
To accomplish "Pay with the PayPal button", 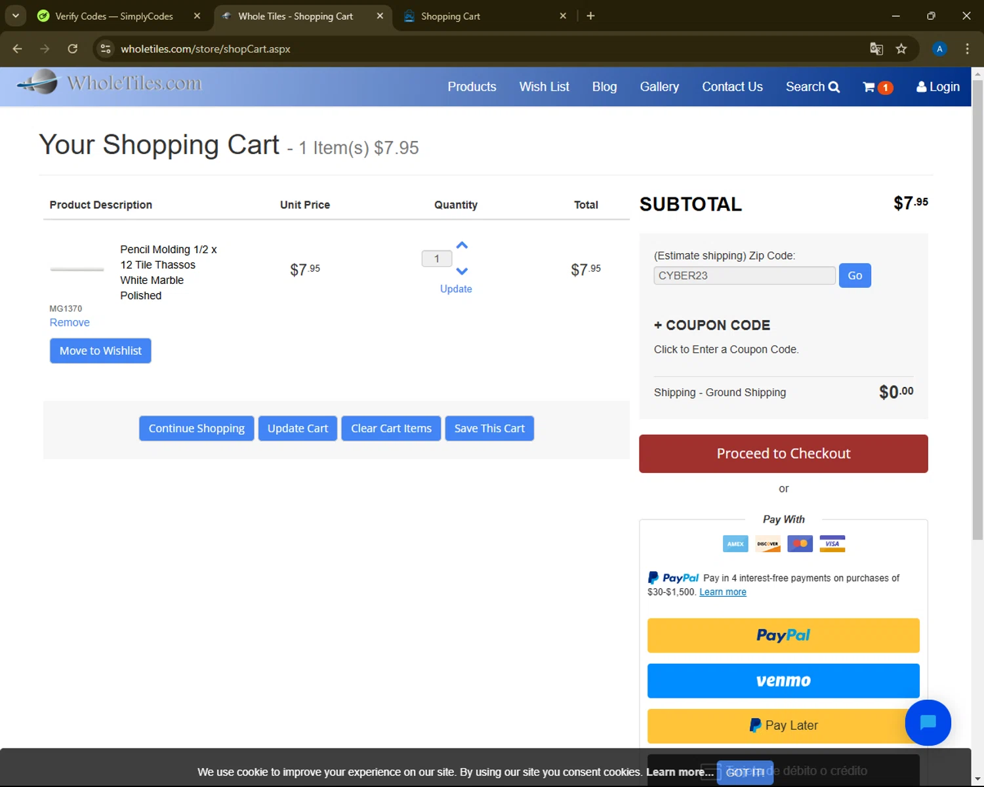I will (783, 636).
